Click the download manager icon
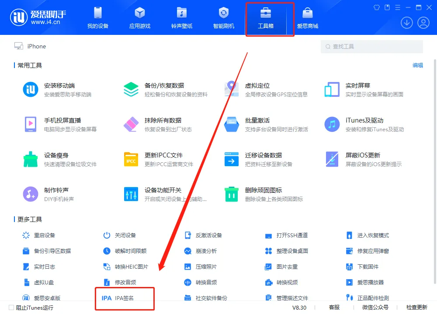 pyautogui.click(x=406, y=23)
